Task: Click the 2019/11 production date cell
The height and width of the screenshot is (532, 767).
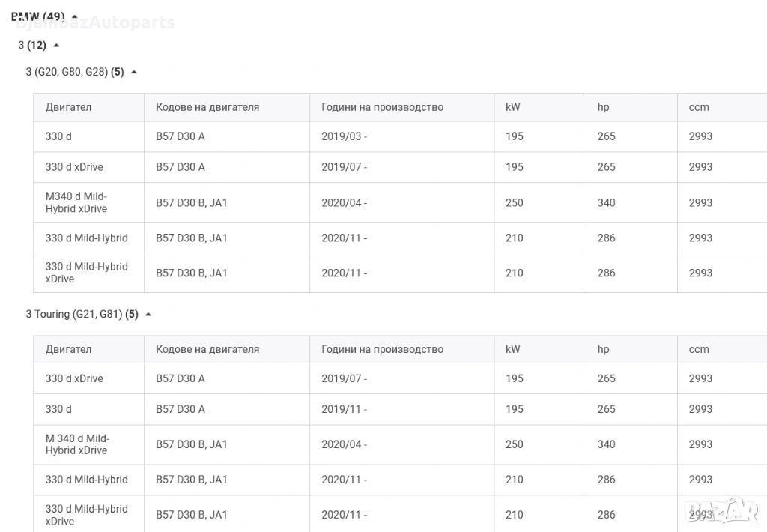Action: 344,409
